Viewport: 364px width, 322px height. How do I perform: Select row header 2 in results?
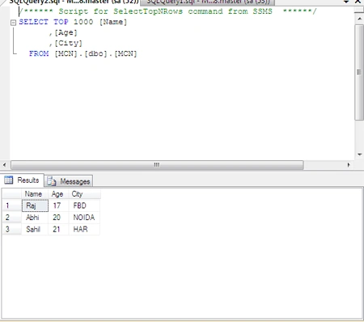click(12, 218)
